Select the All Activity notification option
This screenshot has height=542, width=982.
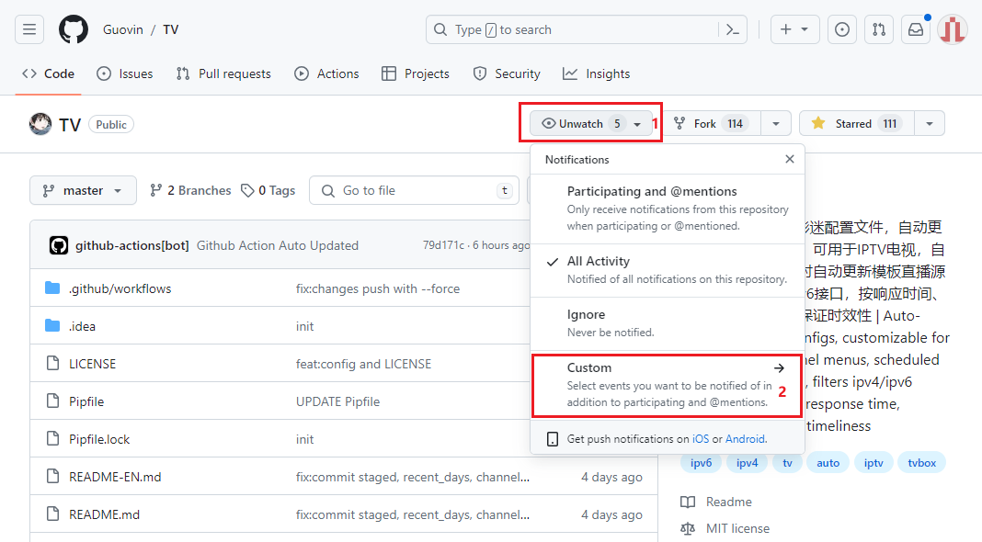(667, 270)
